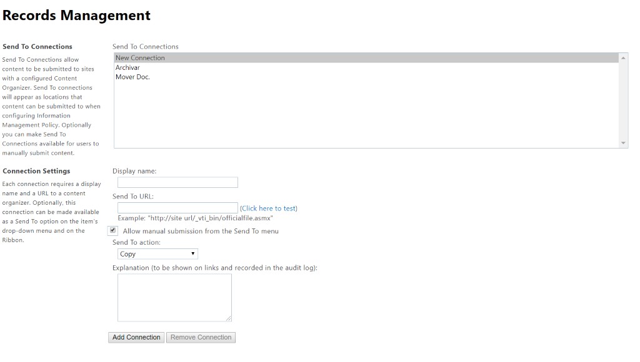Click the connections list scroll up arrow
640x362 pixels.
tap(623, 58)
